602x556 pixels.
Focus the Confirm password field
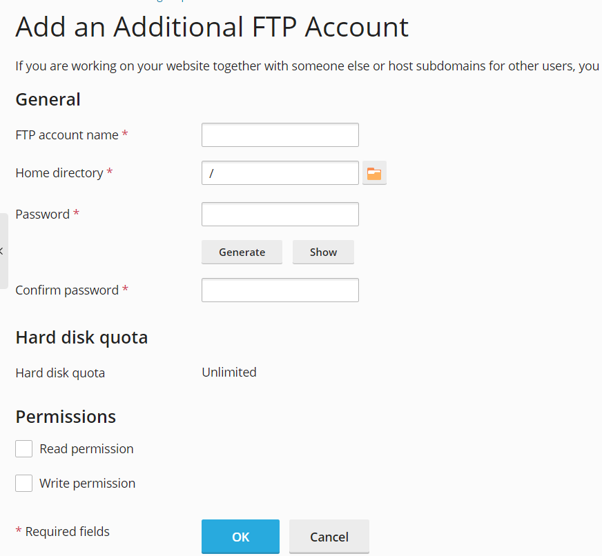click(280, 290)
